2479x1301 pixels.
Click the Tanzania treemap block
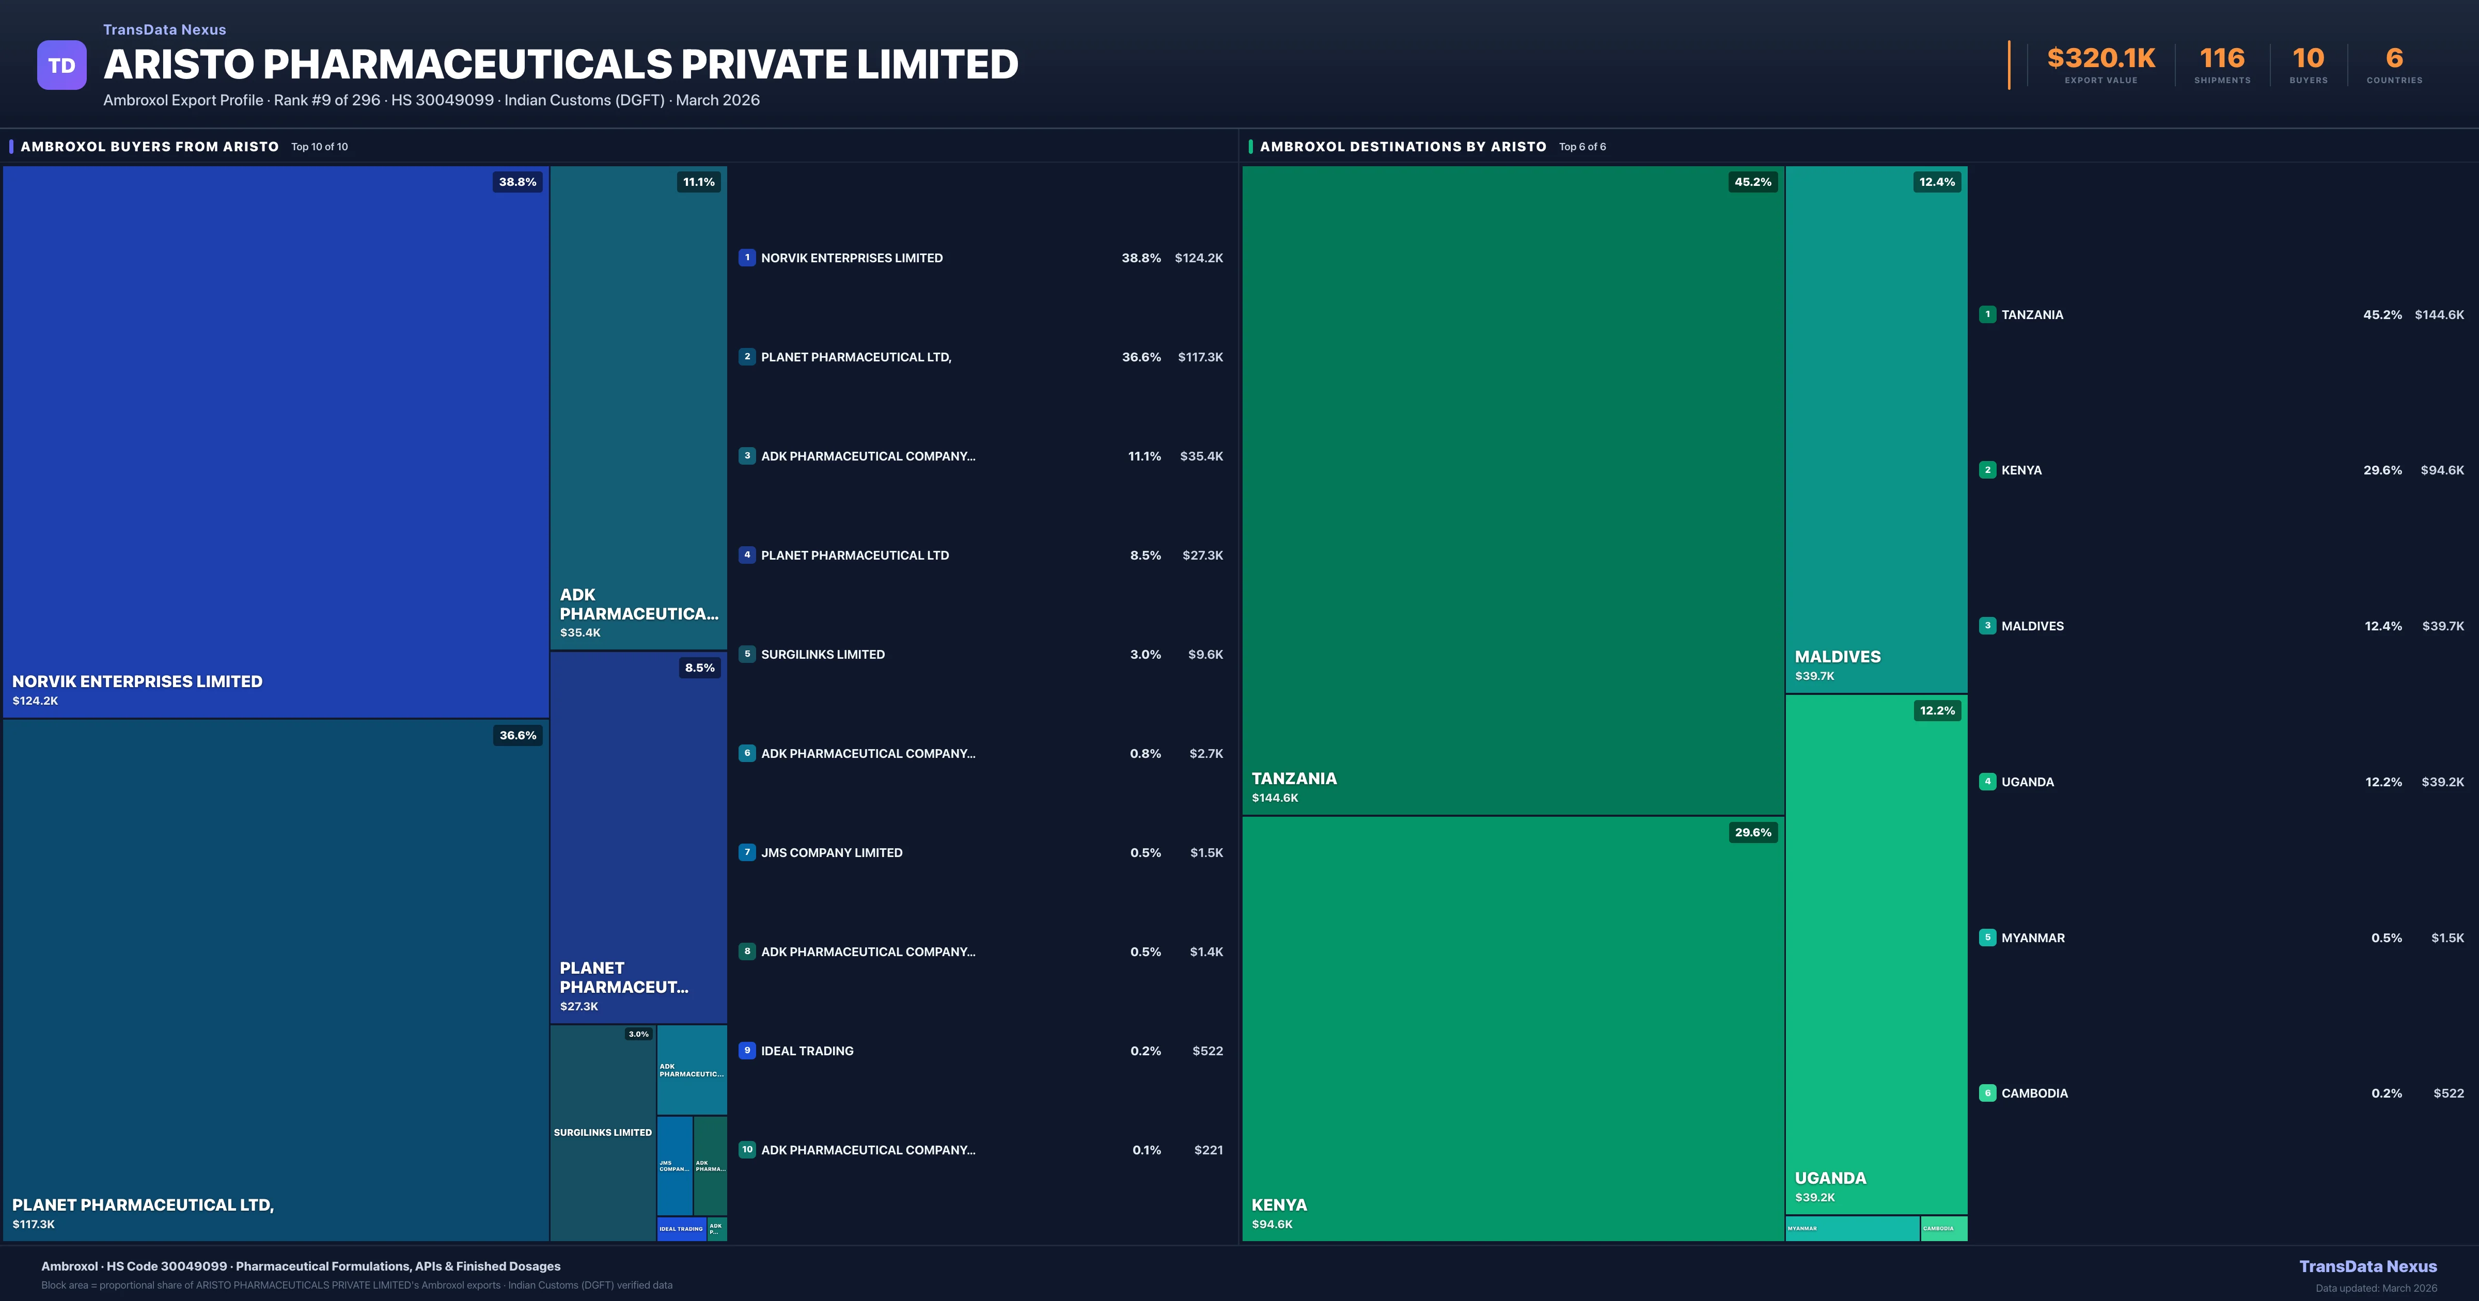[1513, 490]
